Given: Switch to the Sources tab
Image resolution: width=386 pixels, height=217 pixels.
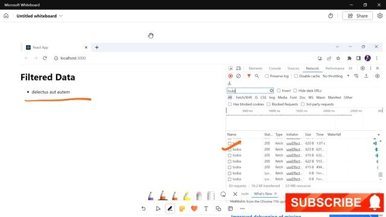Looking at the screenshot, I should 294,68.
